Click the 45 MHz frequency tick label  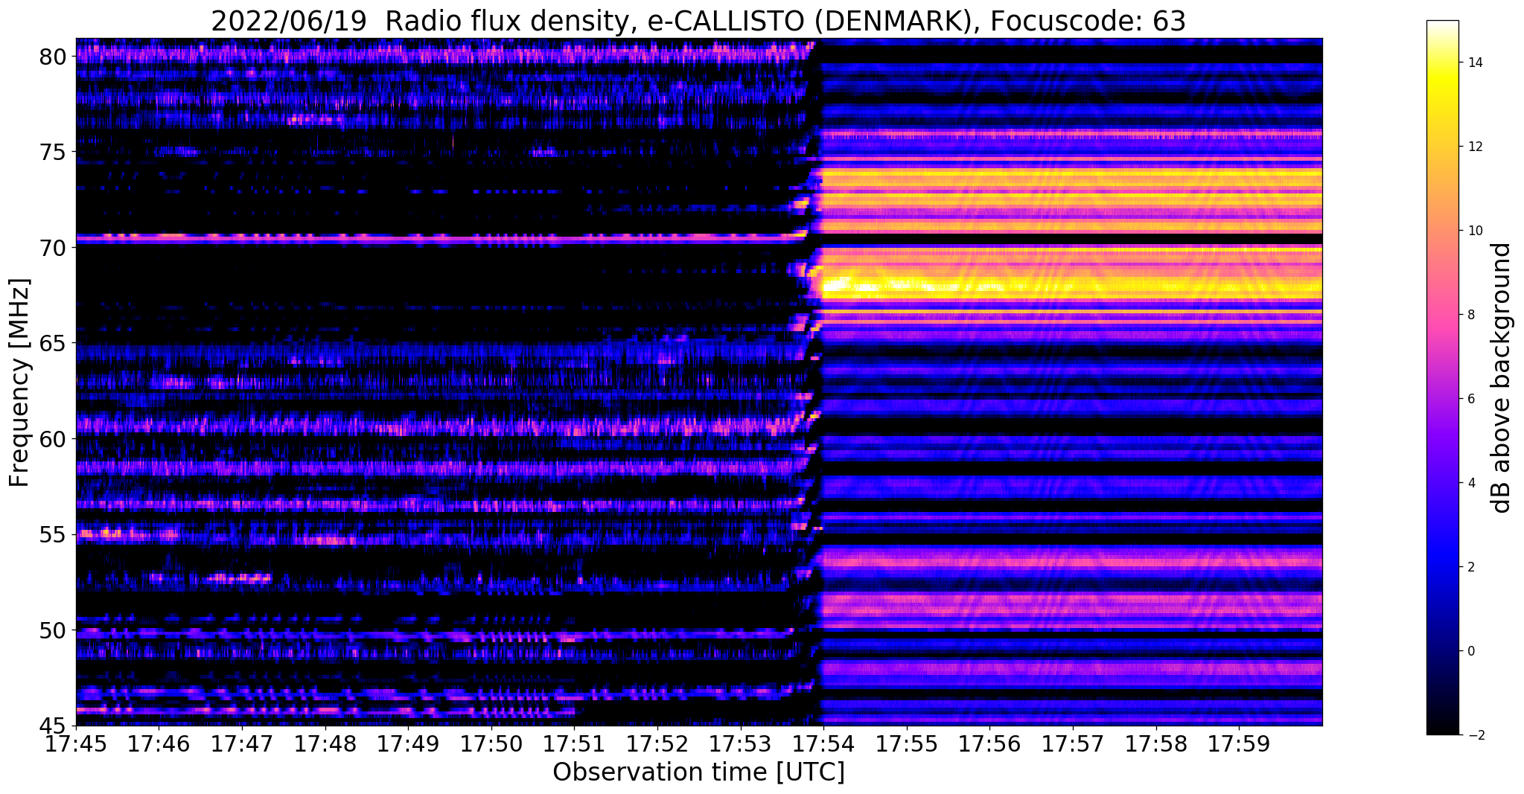point(54,726)
